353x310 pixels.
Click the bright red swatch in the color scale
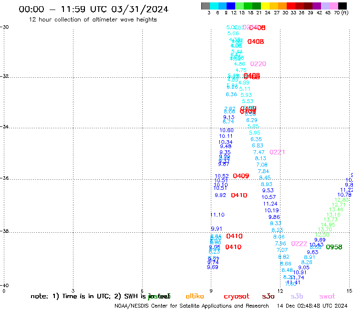pos(291,6)
